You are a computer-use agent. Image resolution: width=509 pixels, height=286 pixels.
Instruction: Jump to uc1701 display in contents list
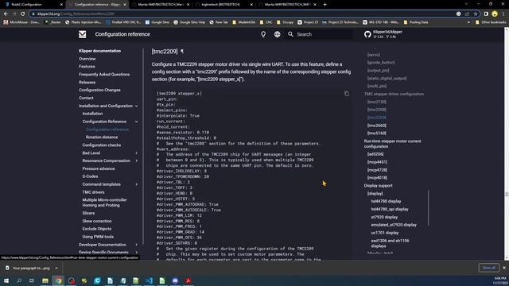click(385, 233)
